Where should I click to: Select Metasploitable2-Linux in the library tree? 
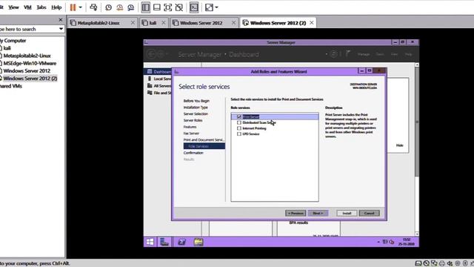(x=27, y=56)
